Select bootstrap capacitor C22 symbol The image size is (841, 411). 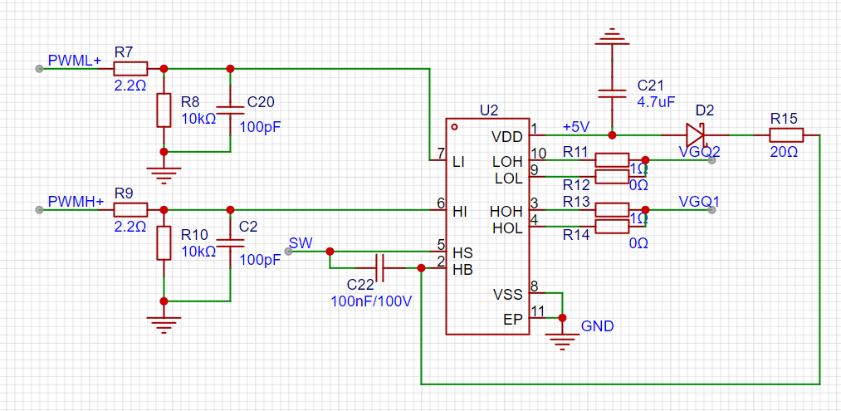pyautogui.click(x=380, y=267)
